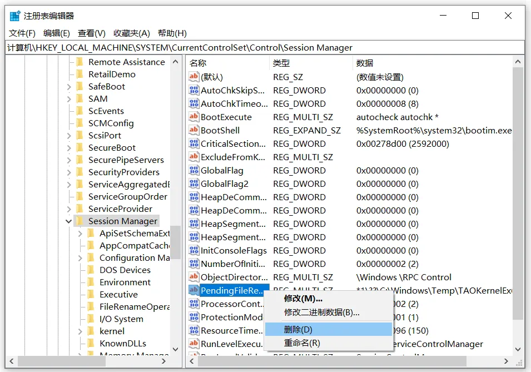The height and width of the screenshot is (372, 531).
Task: Open the 查看(V) menu
Action: 91,33
